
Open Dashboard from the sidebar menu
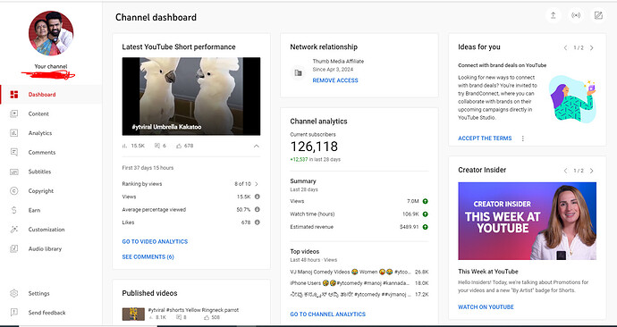(x=51, y=95)
